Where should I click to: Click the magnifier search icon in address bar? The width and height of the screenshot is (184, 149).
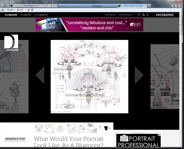[x=46, y=6]
